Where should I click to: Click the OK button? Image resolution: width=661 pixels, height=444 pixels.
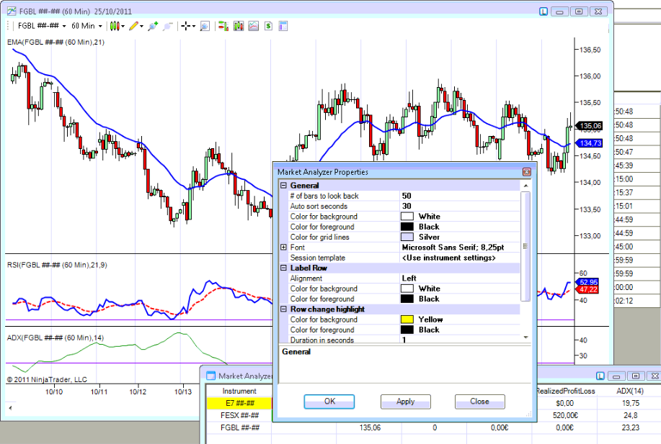329,402
